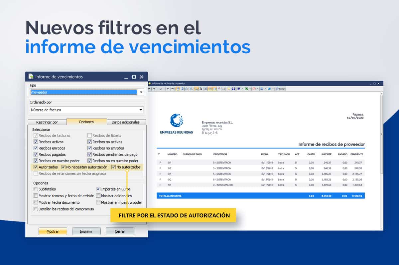Screen dimensions: 399x265
Task: Open dropdown arrow beside Excel export icon
Action: [x=250, y=89]
